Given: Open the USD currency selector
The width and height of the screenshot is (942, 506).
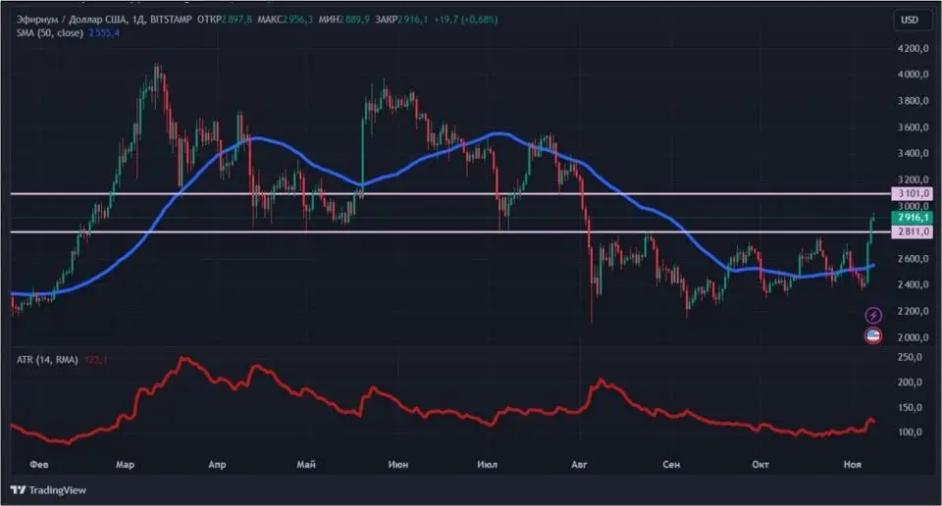Looking at the screenshot, I should tap(910, 20).
